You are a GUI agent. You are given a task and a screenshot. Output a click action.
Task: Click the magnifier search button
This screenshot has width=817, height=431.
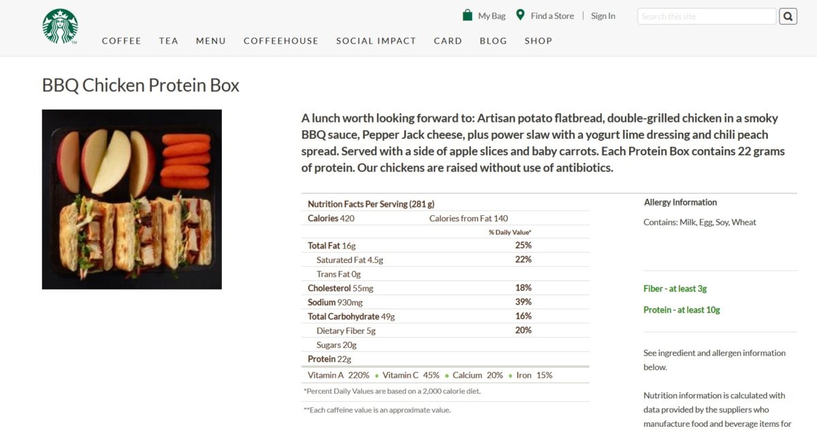point(788,16)
